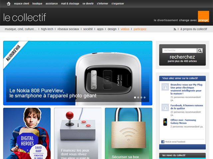The height and width of the screenshot is (159, 213).
Task: Open à propos du collectif
Action: [x=194, y=29]
